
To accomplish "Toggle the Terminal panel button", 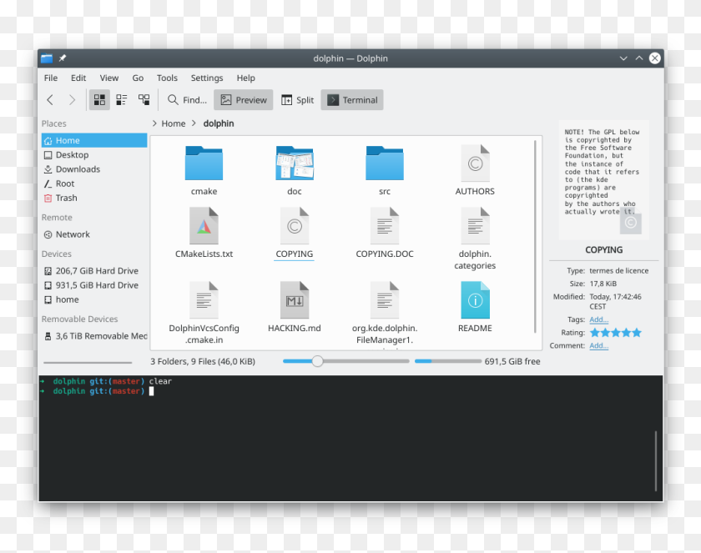I will coord(352,99).
